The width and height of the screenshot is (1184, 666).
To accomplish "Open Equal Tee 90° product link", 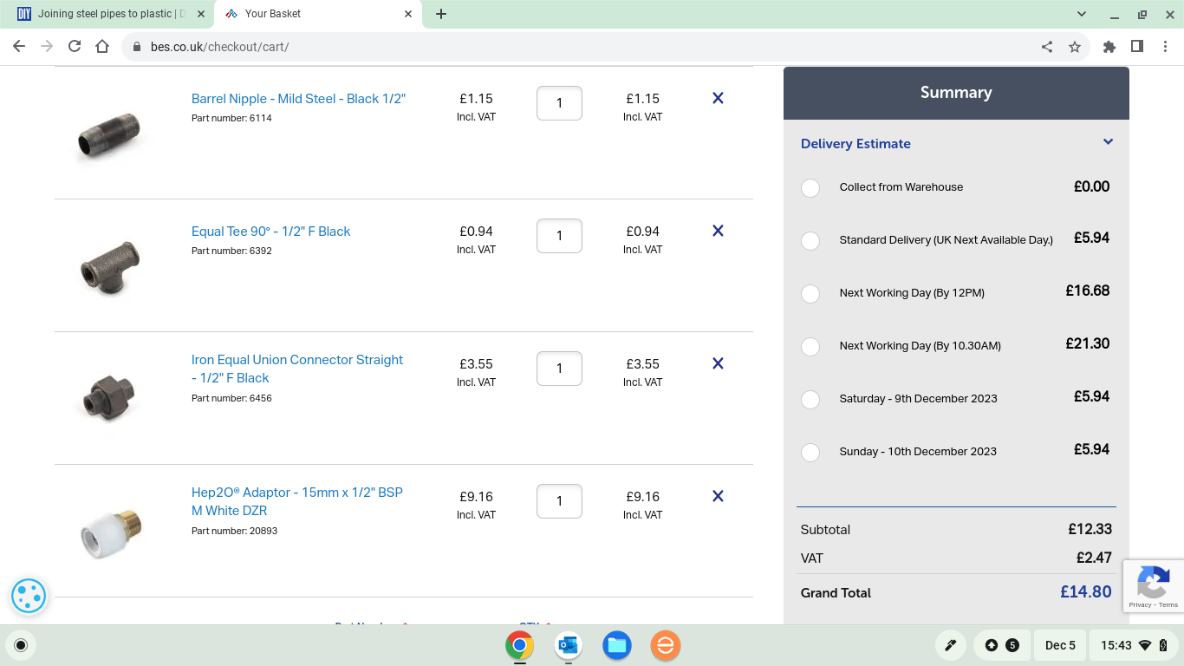I will pos(270,232).
